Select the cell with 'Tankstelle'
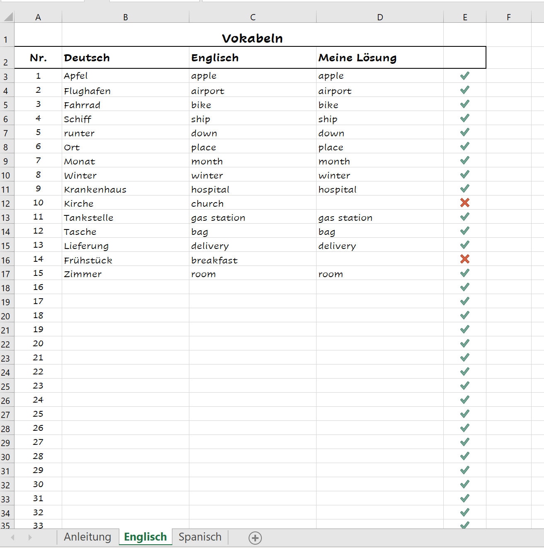Viewport: 544px width, 548px height. [124, 217]
